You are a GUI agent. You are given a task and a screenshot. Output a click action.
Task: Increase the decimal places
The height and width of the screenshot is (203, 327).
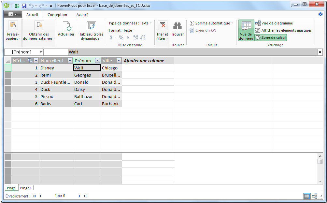135,37
